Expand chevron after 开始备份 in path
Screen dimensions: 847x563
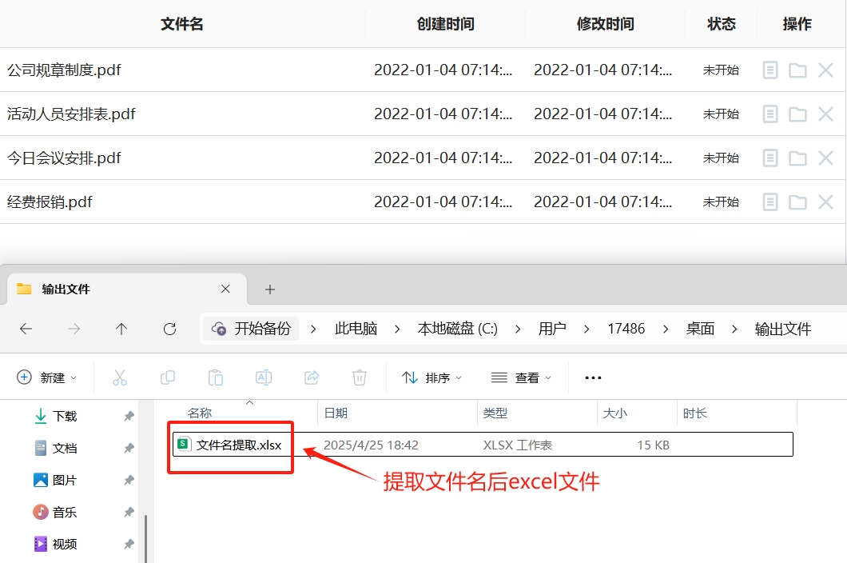point(312,329)
